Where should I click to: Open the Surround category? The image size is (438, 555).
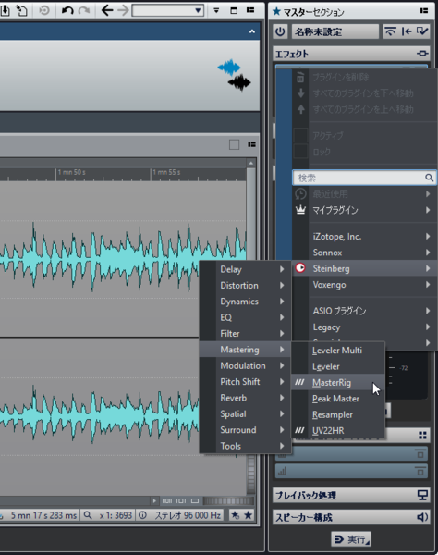point(245,430)
